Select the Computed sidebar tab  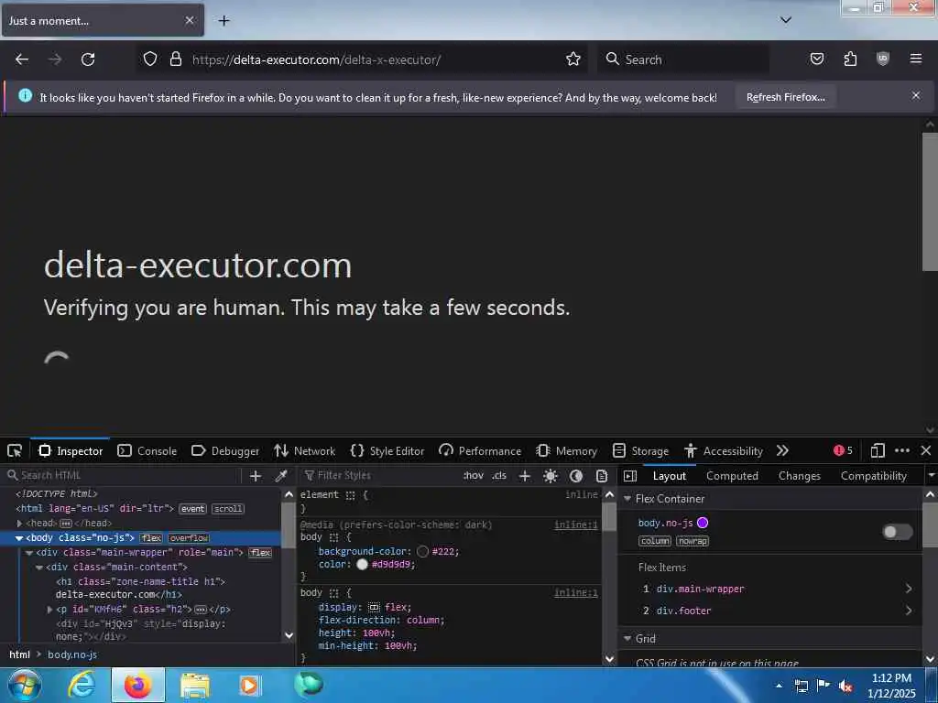(732, 476)
